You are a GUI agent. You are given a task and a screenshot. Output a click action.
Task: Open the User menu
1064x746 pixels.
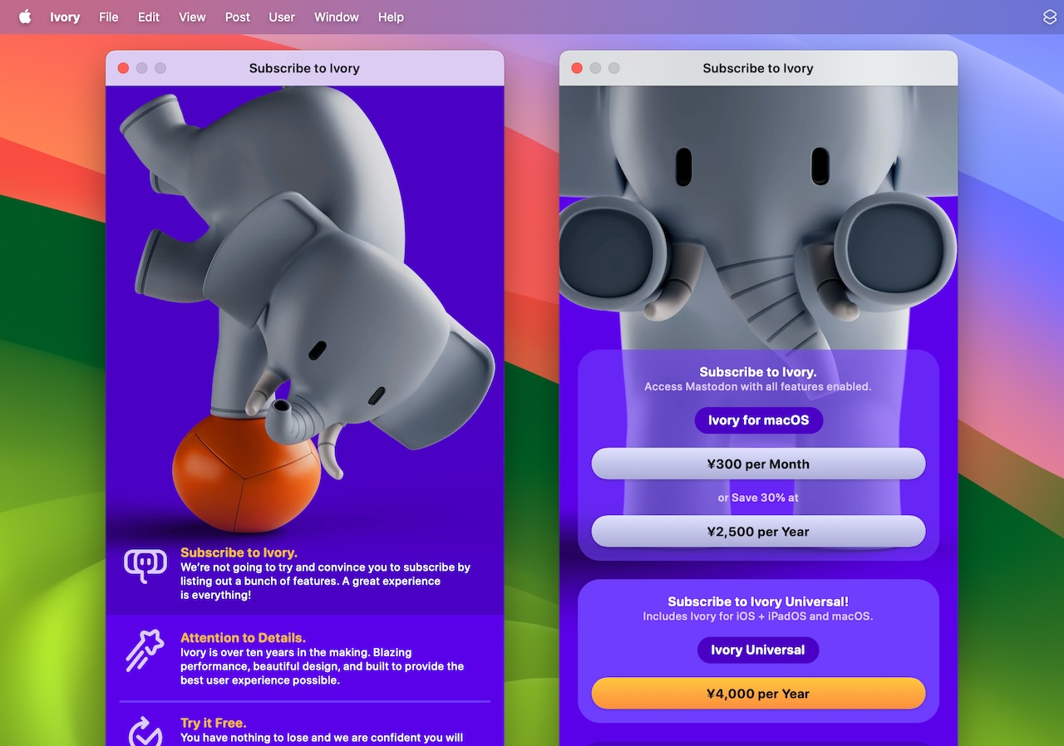pyautogui.click(x=282, y=17)
